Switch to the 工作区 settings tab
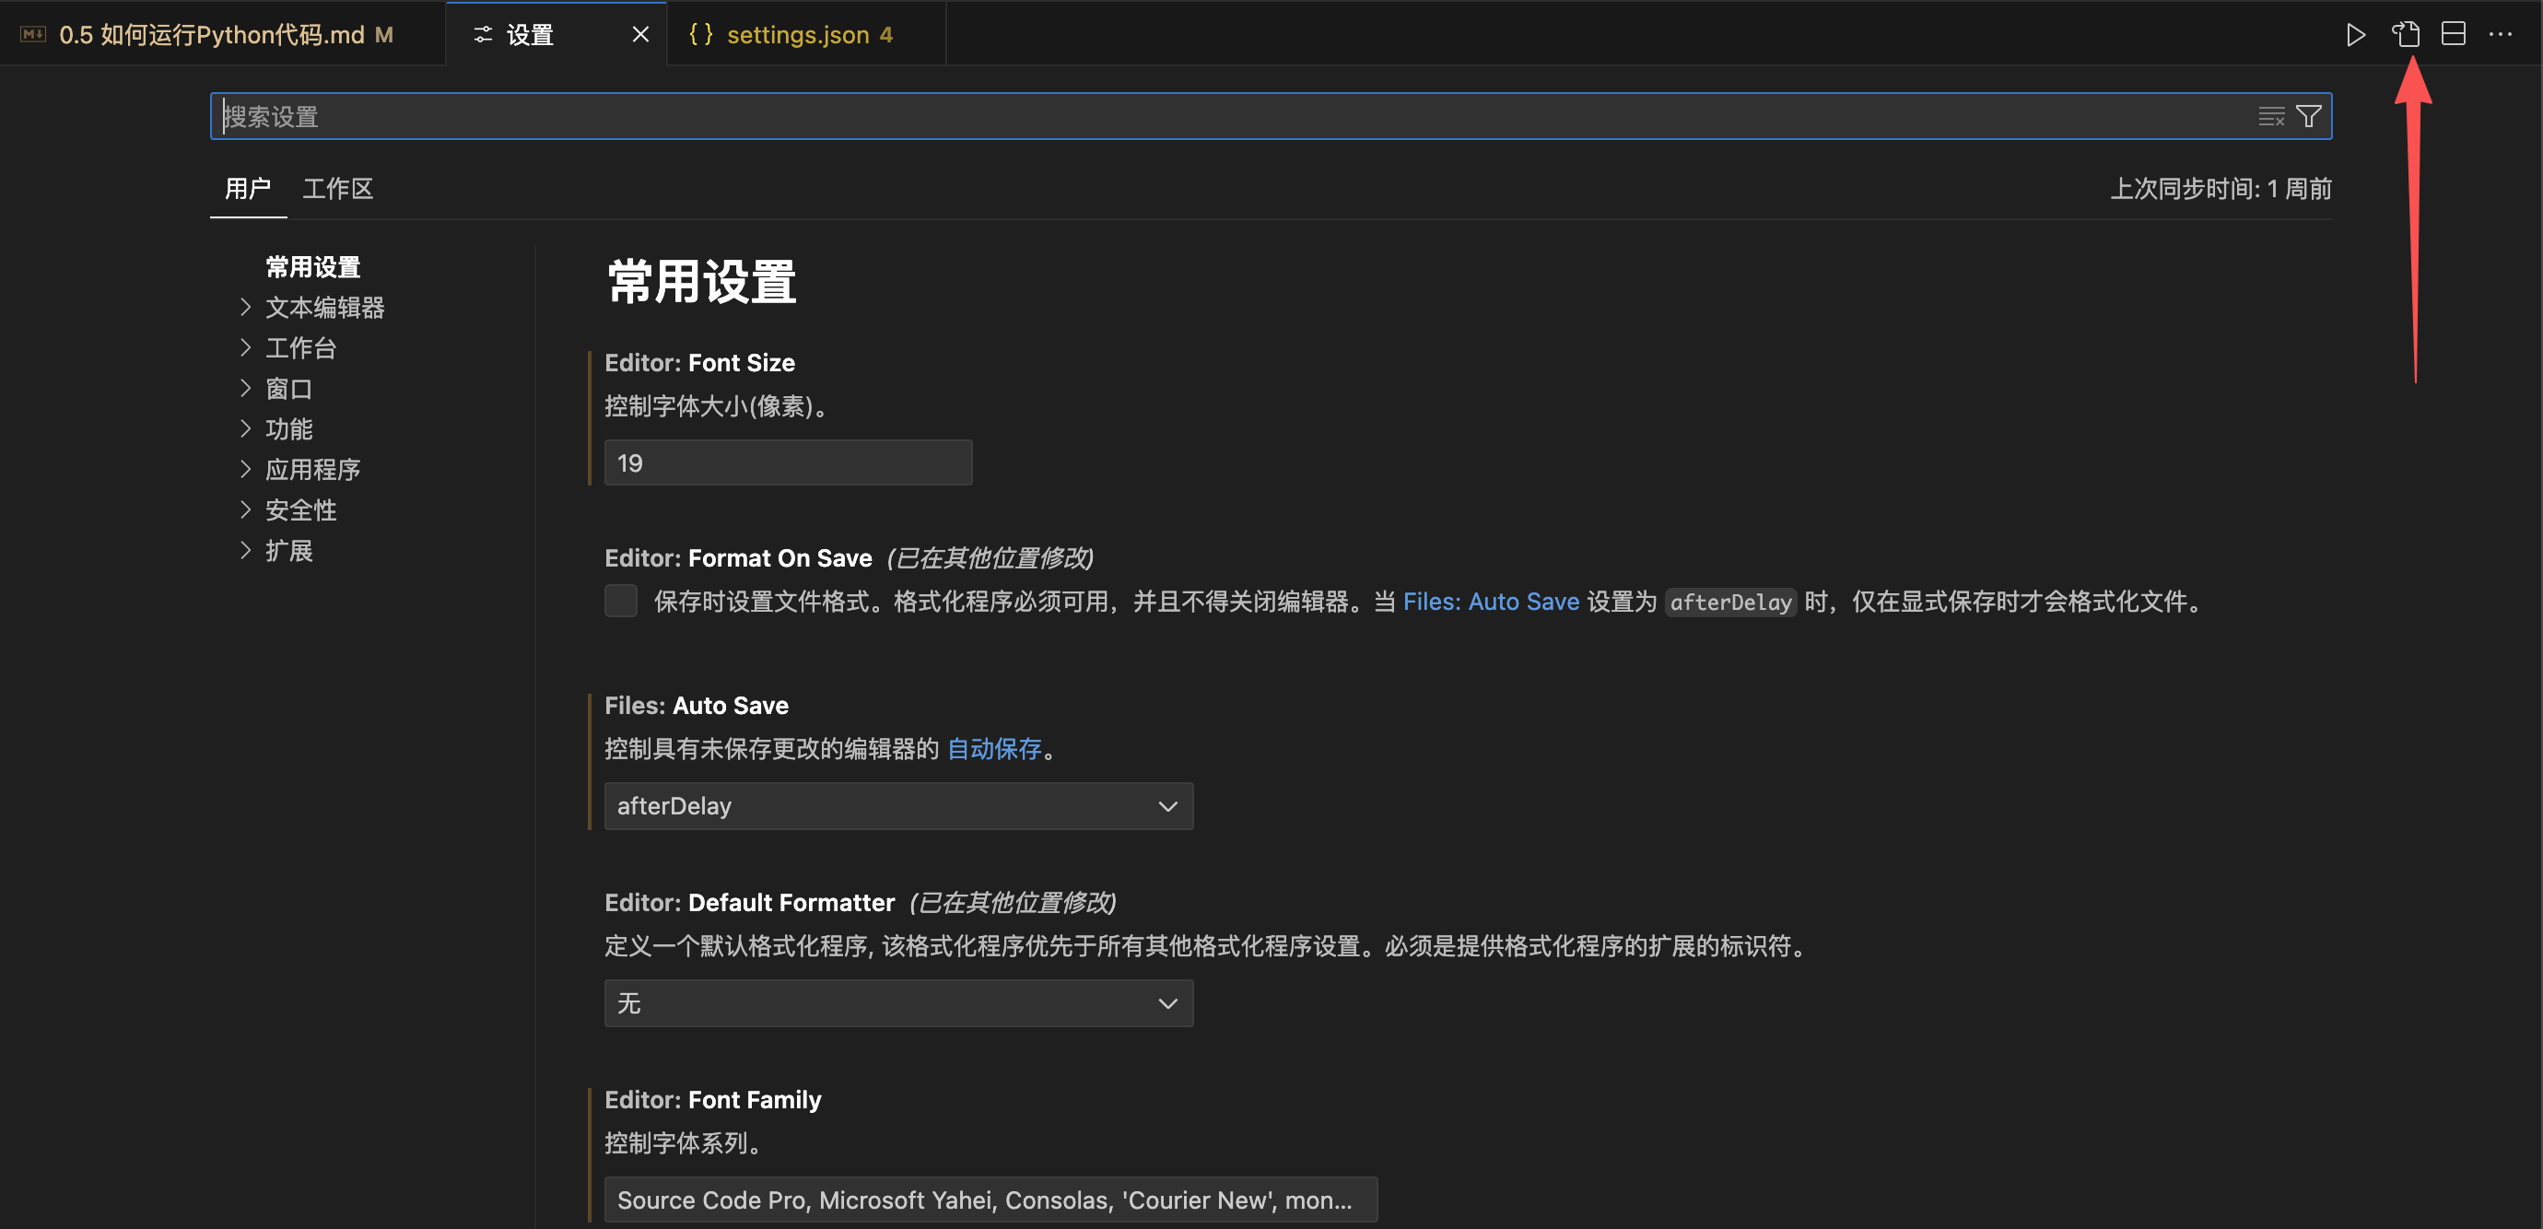The width and height of the screenshot is (2543, 1229). [337, 189]
